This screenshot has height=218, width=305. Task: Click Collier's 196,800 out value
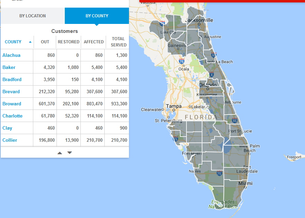[x=47, y=140]
